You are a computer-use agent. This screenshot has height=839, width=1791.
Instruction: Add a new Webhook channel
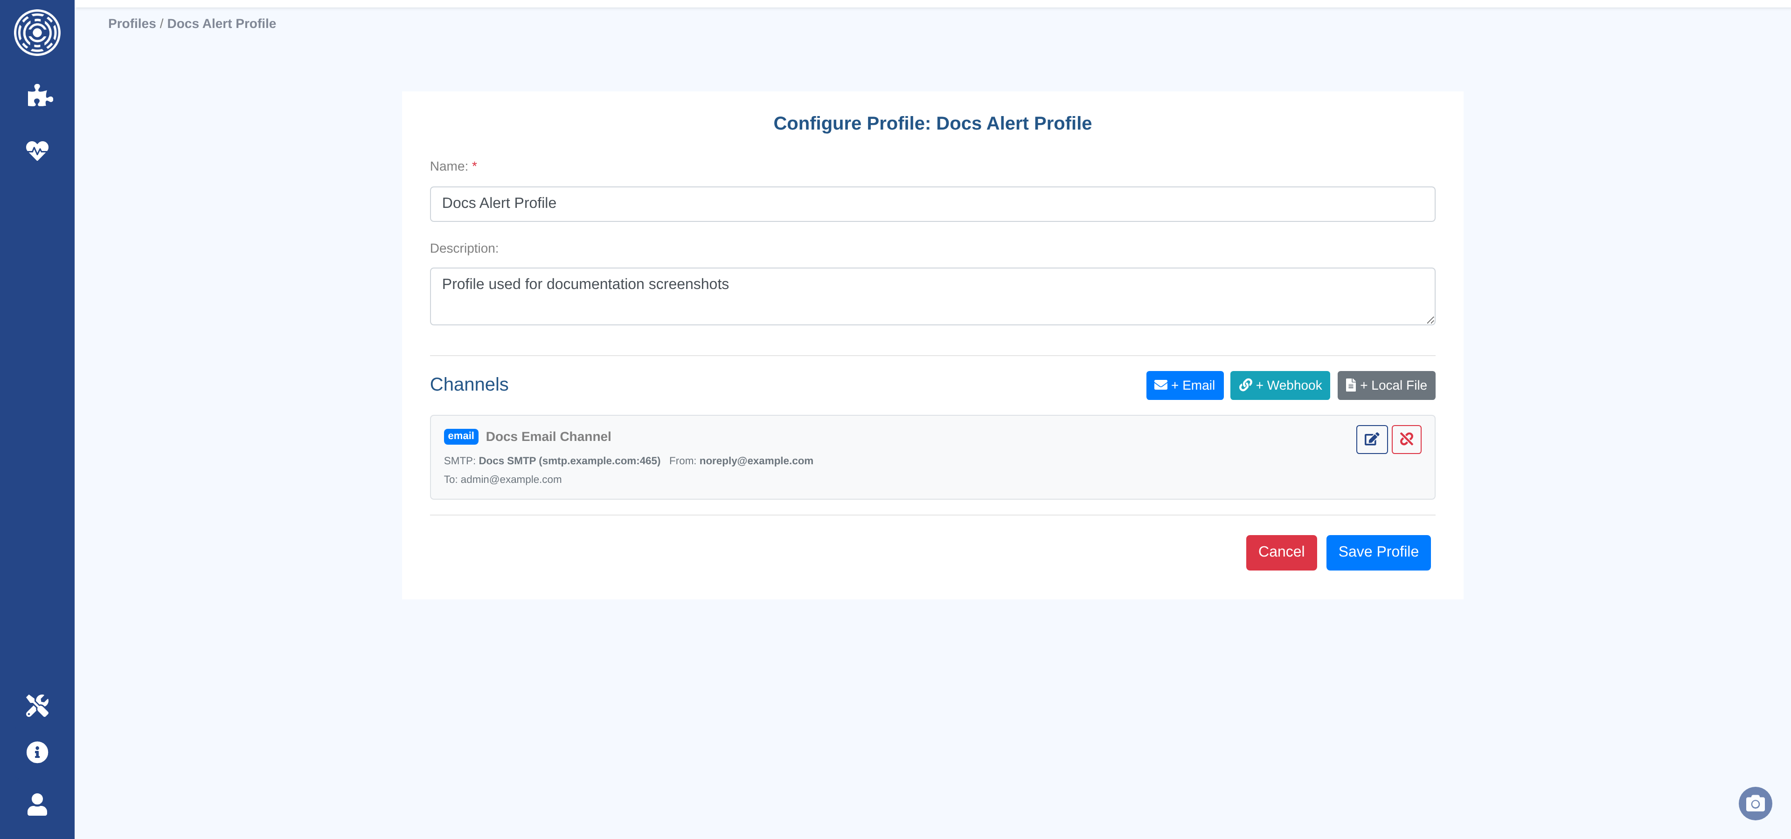[x=1279, y=385]
